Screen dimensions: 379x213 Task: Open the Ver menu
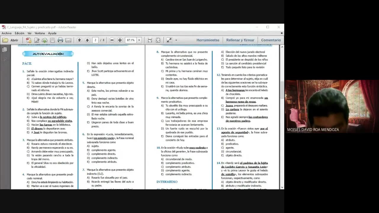tap(30, 33)
